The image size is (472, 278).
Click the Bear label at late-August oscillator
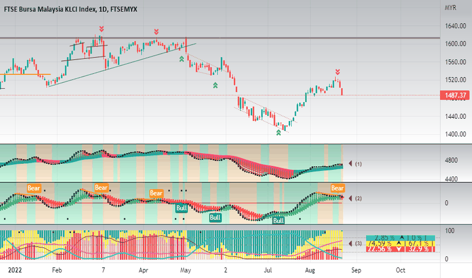pos(337,188)
